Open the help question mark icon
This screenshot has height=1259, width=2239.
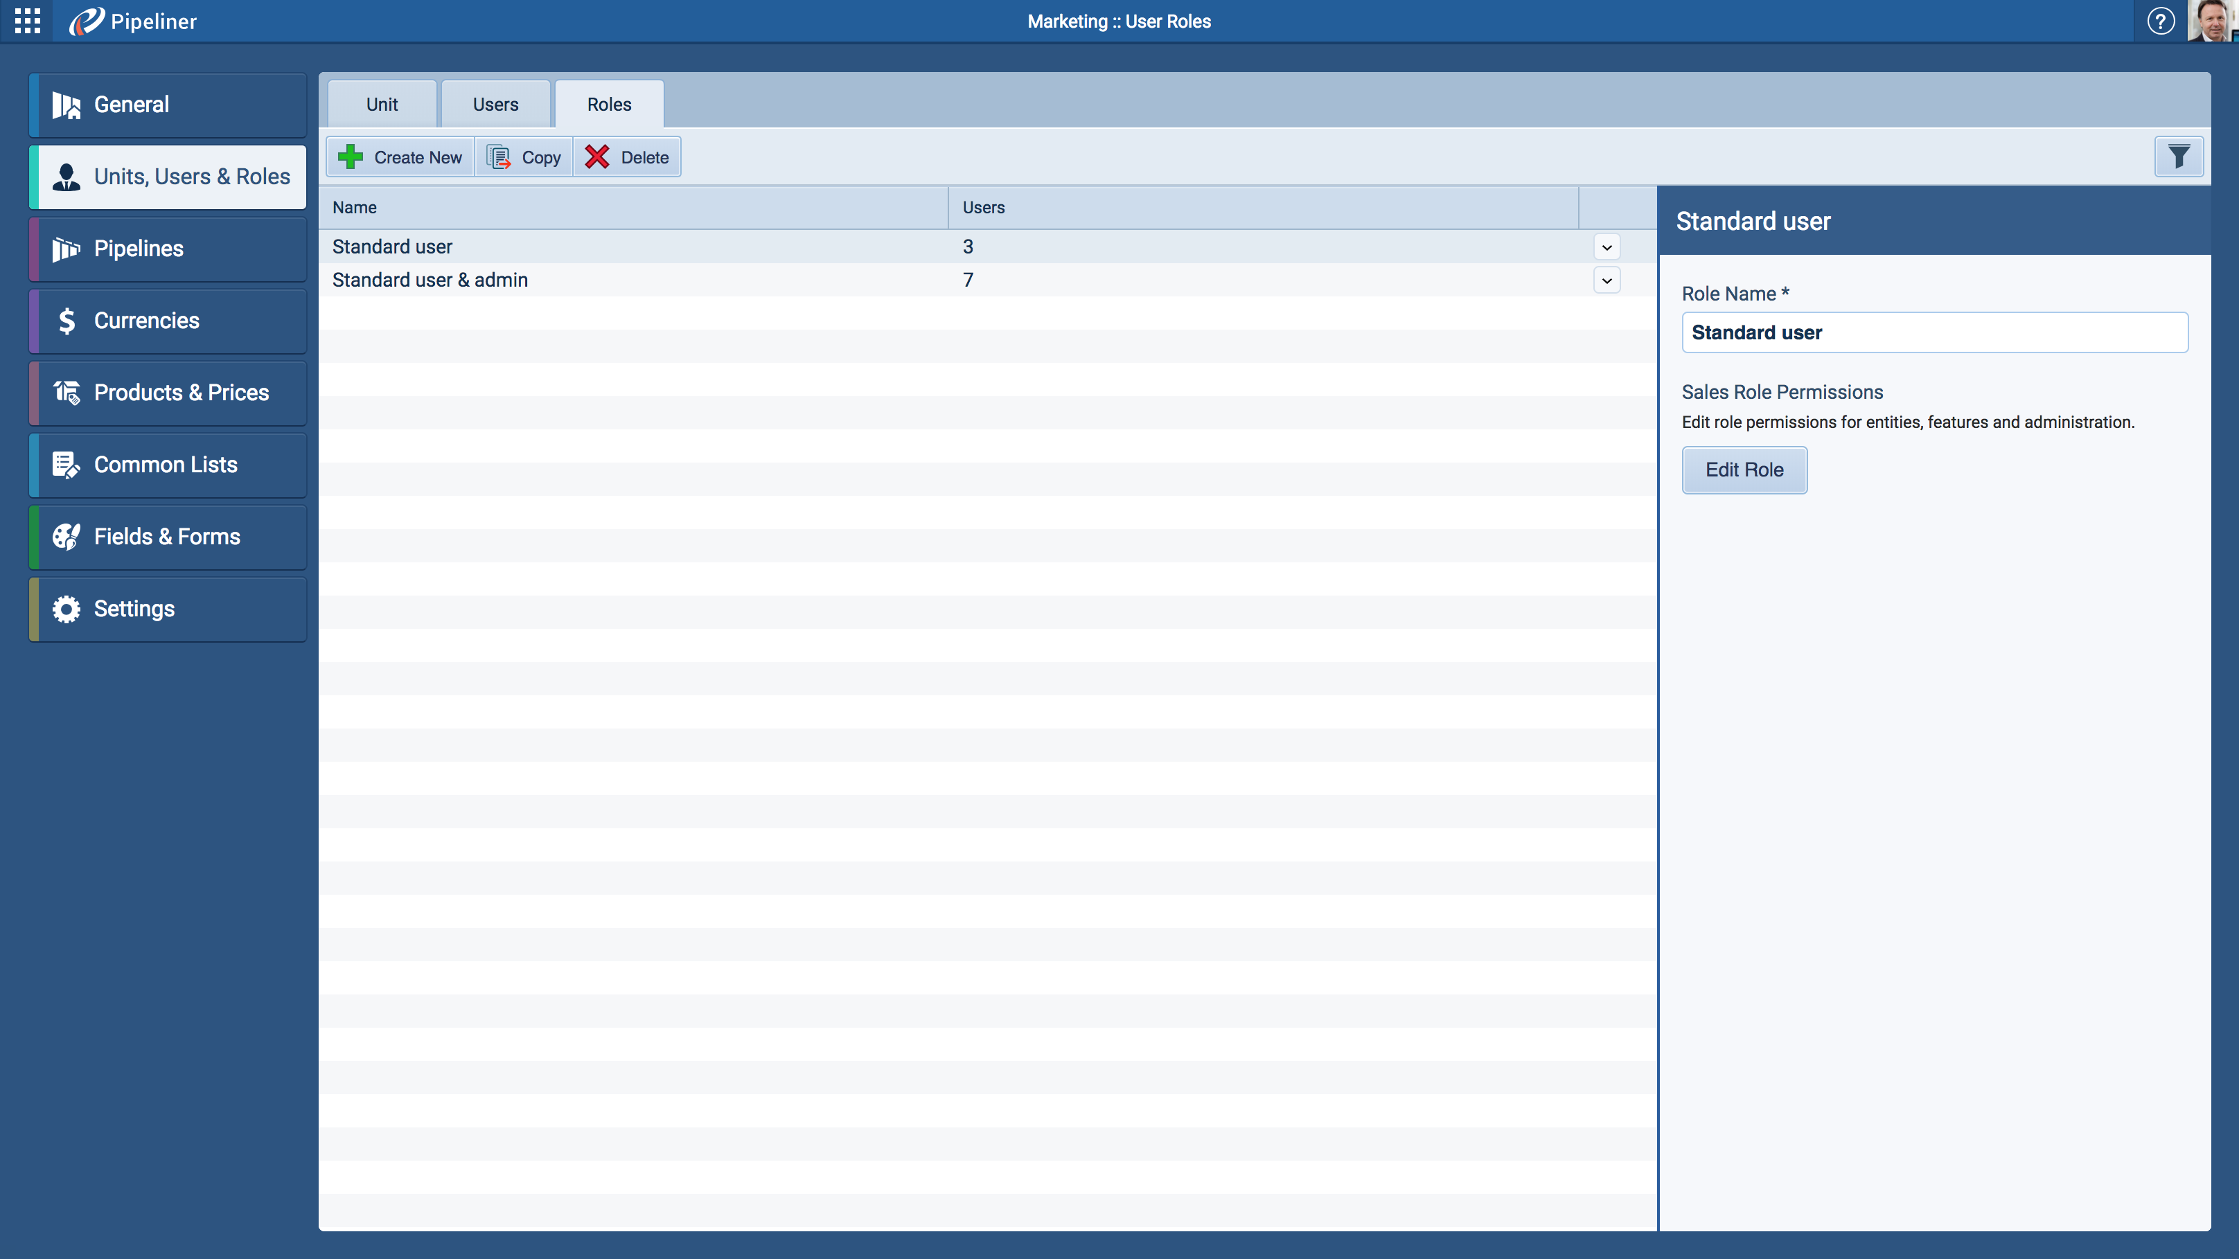[x=2160, y=21]
